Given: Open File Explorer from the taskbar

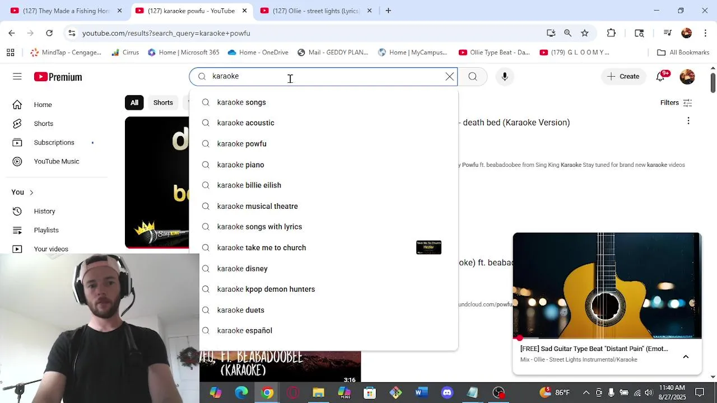Looking at the screenshot, I should (x=318, y=392).
